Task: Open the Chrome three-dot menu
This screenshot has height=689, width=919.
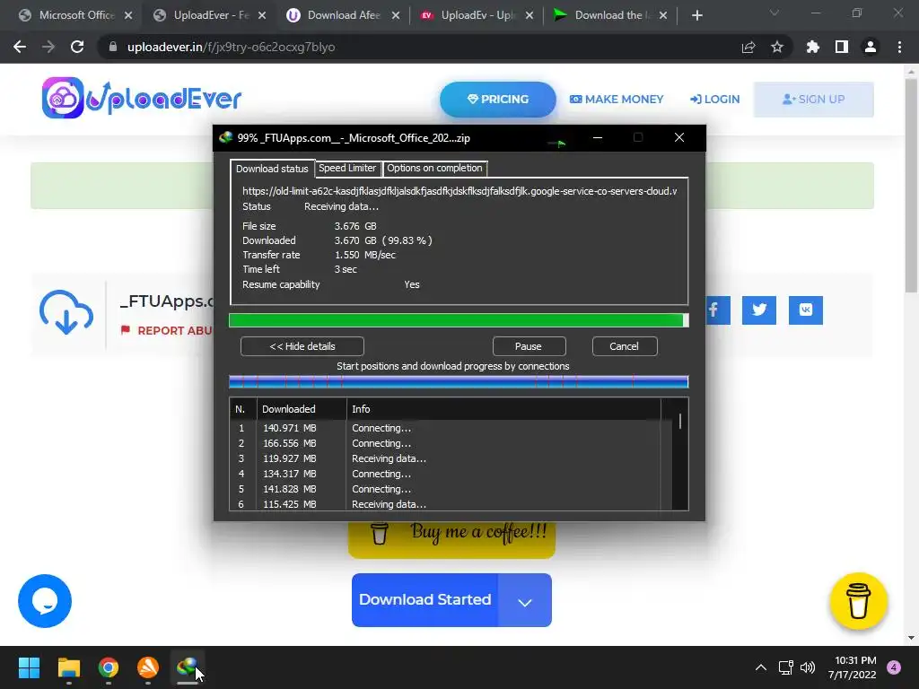Action: pos(899,47)
